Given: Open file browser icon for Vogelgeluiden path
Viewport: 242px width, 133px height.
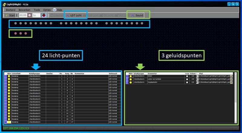Looking at the screenshot, I should coord(231,82).
